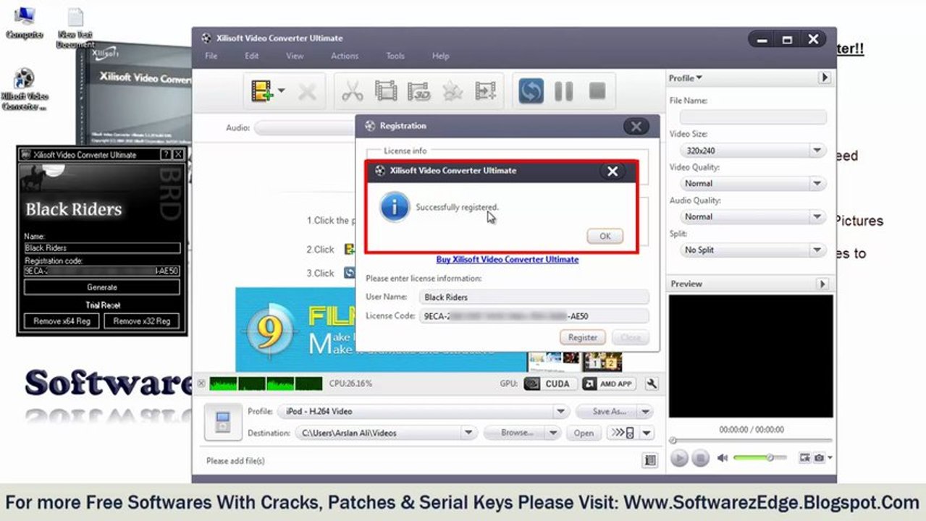Select the New Text Document desktop icon
926x521 pixels.
pyautogui.click(x=75, y=27)
